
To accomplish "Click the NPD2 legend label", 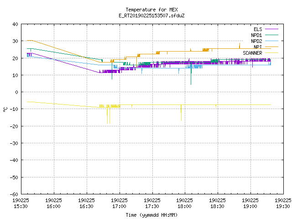I will (256, 41).
